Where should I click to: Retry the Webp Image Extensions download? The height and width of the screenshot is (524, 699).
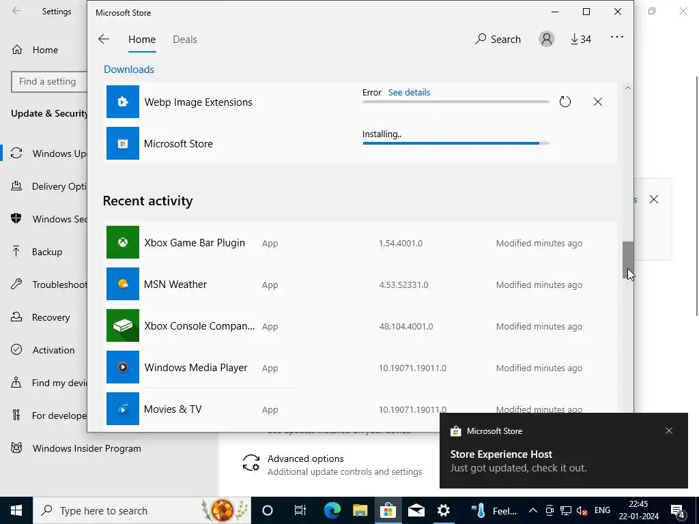[565, 102]
